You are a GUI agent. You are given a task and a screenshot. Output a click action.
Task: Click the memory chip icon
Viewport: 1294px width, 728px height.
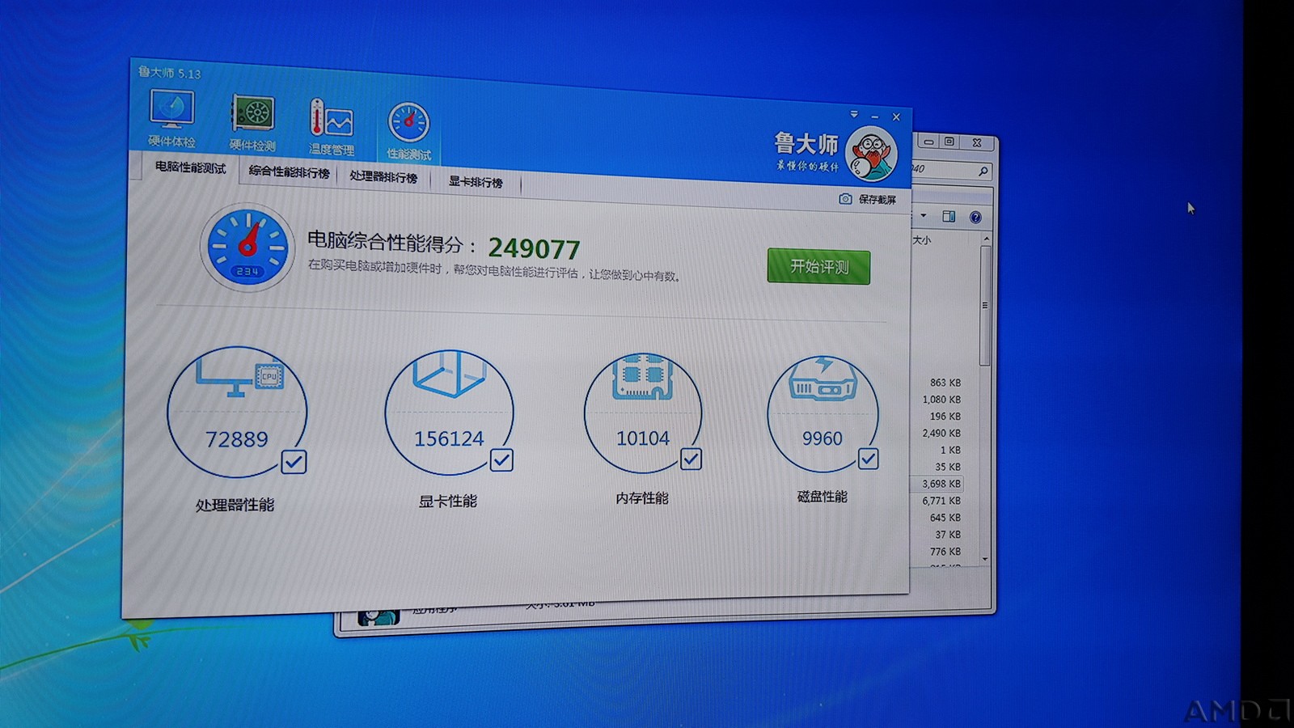[643, 376]
